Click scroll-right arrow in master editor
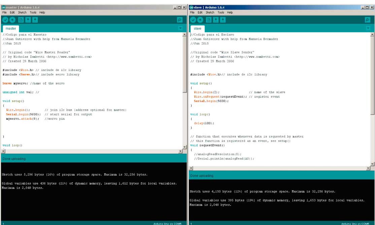This screenshot has height=225, width=375. tap(180, 151)
